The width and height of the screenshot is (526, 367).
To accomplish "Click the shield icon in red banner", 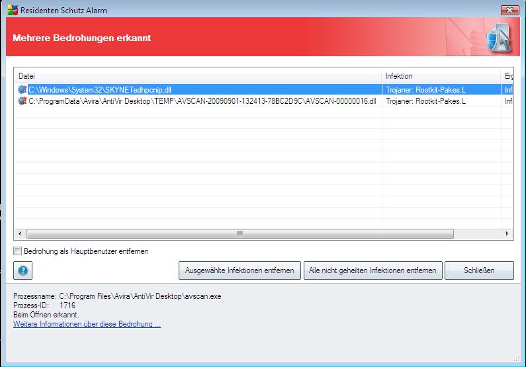I will pyautogui.click(x=499, y=38).
